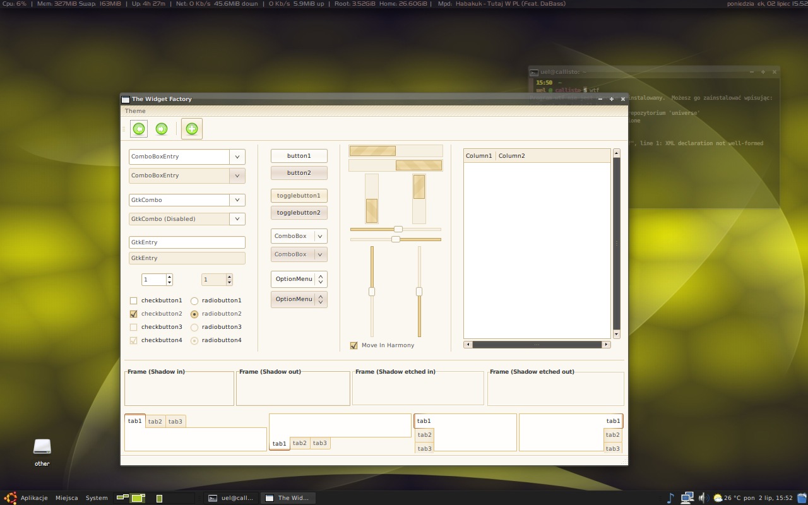Uncheck the Move In Harmony checkbox

pos(353,345)
